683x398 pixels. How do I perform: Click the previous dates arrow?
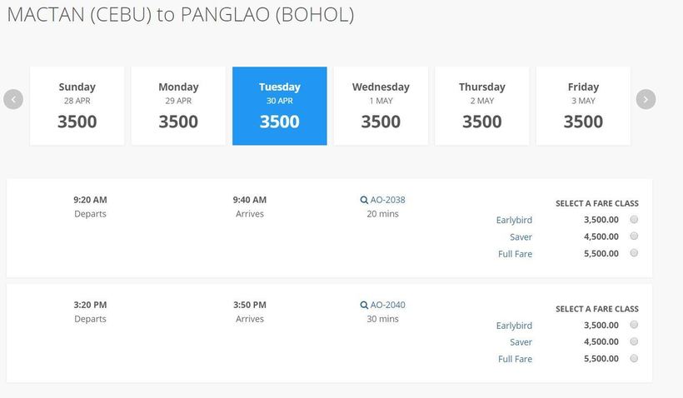point(13,99)
